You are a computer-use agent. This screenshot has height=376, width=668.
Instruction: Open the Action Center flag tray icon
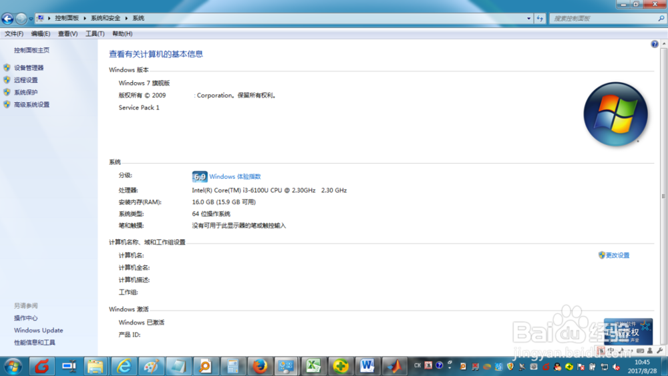[580, 367]
